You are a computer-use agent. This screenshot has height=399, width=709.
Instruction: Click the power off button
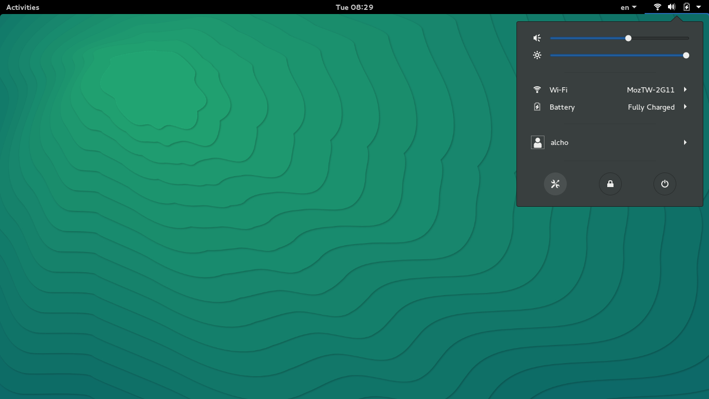click(664, 184)
